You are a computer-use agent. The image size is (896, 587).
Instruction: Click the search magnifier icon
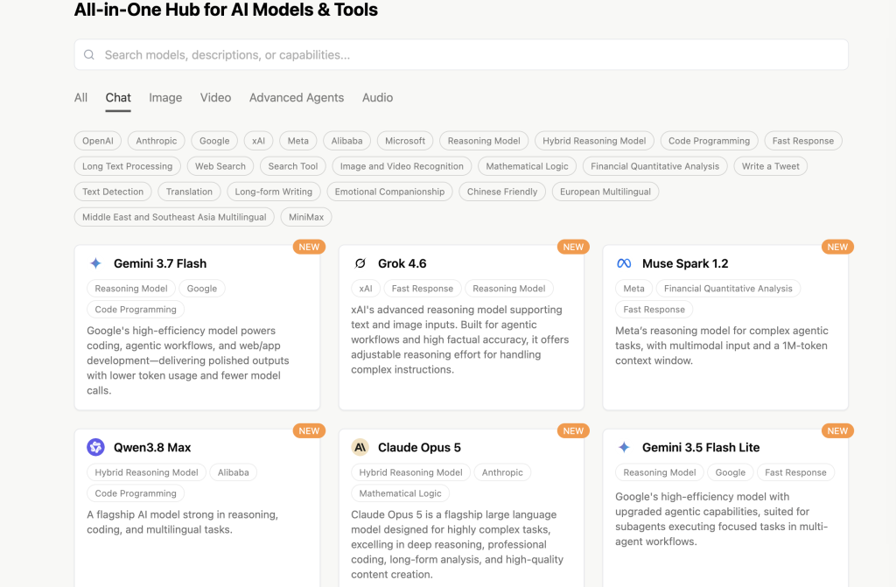(x=89, y=55)
